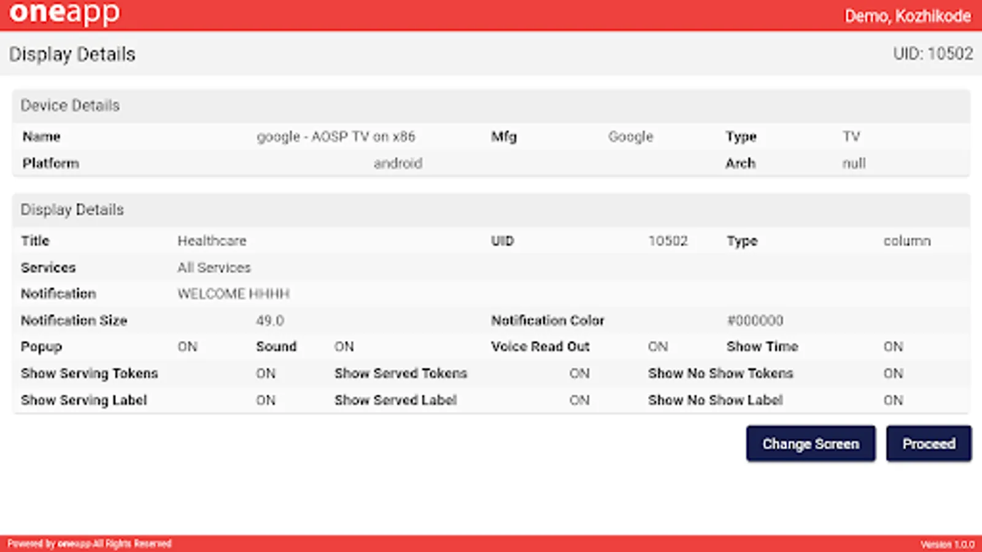Click the column display type value
Viewport: 982px width, 552px height.
point(907,241)
